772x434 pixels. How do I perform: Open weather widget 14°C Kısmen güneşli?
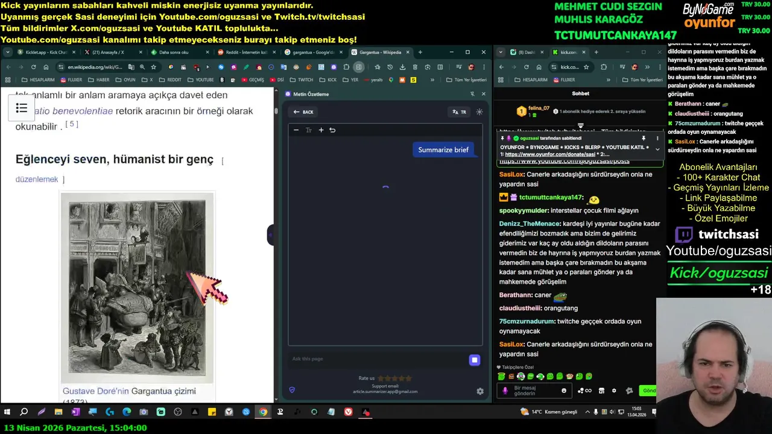[549, 412]
